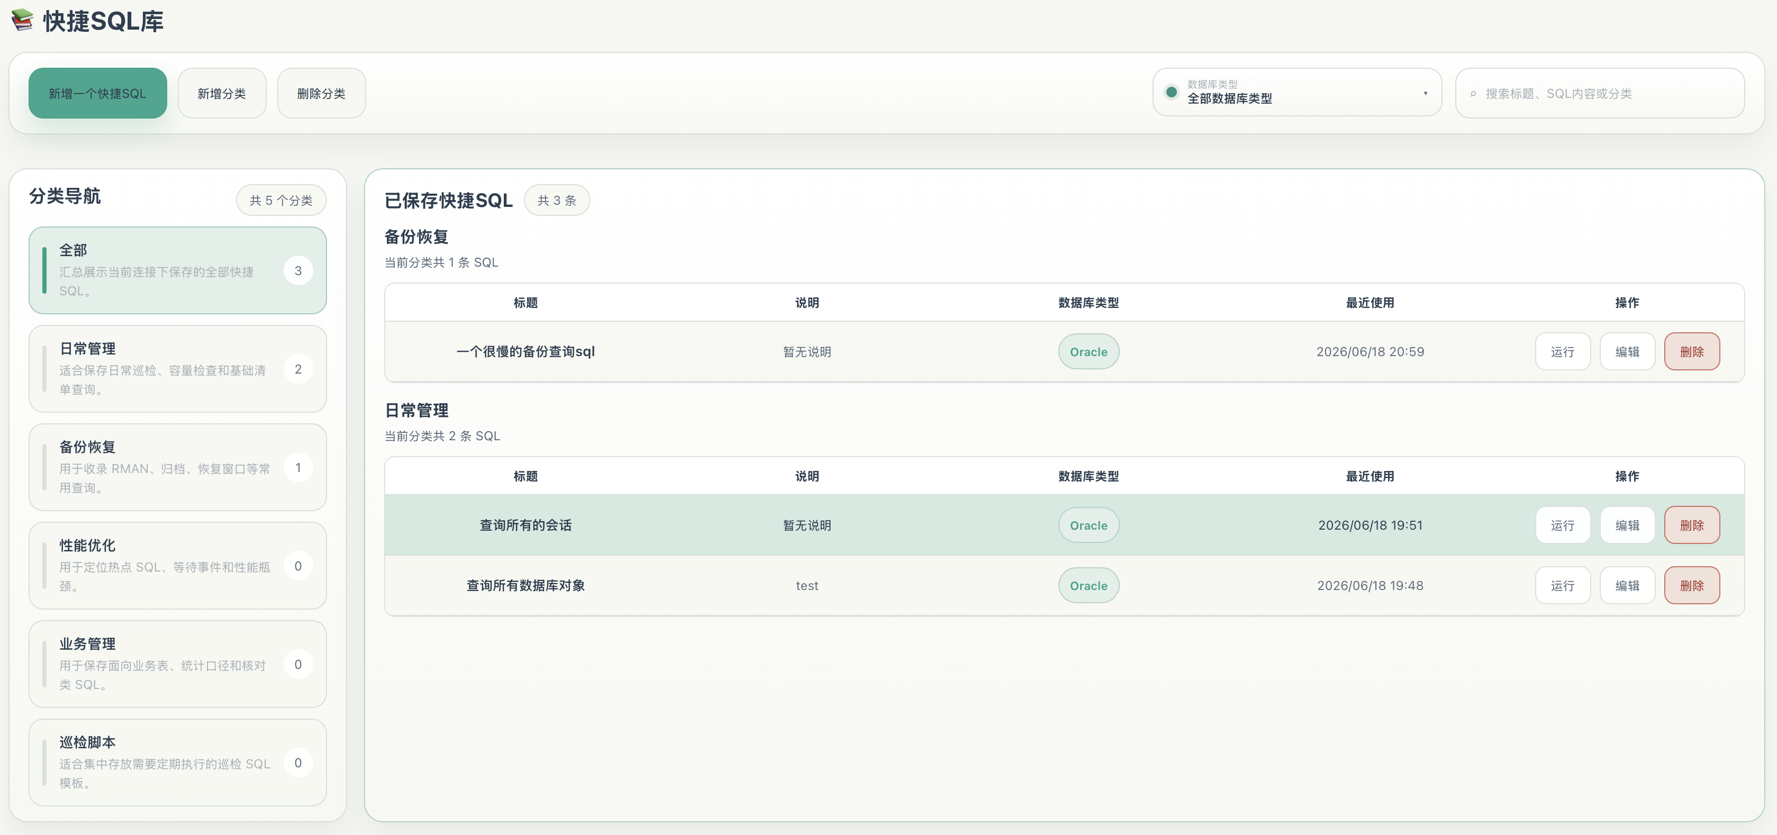Open the 数据库类型 dropdown arrow
The image size is (1777, 835).
(x=1425, y=93)
